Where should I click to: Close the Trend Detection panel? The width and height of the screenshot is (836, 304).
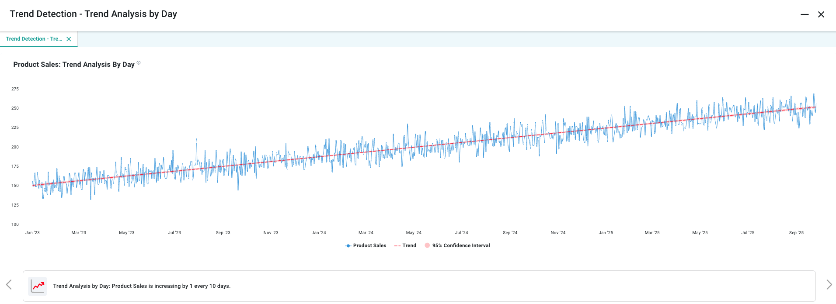[x=821, y=14]
